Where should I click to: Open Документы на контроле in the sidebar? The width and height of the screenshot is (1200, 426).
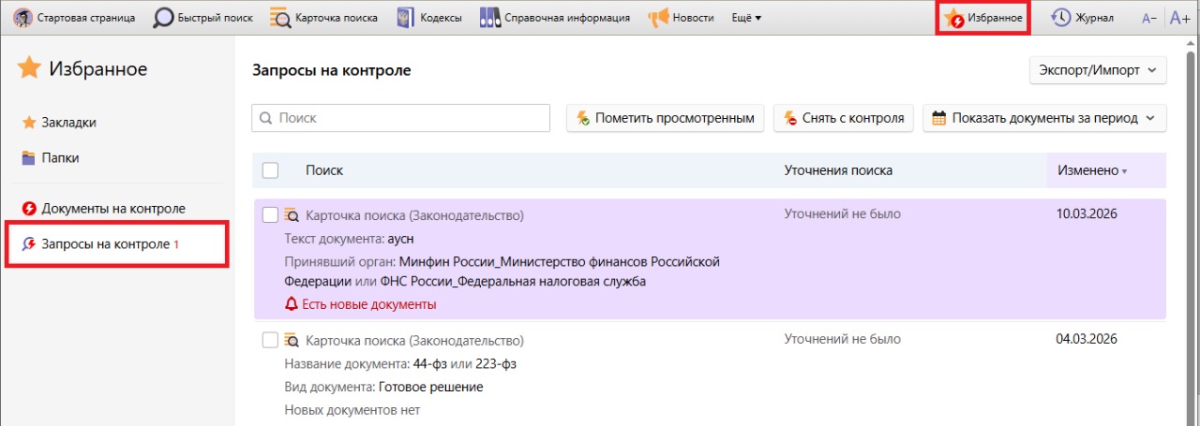pos(112,209)
